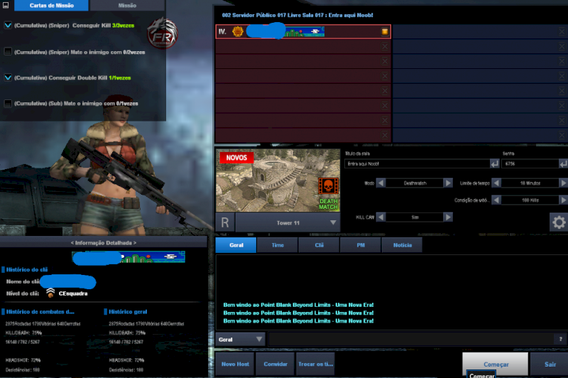Click the orange host icon in first slot
The height and width of the screenshot is (378, 568).
point(385,31)
